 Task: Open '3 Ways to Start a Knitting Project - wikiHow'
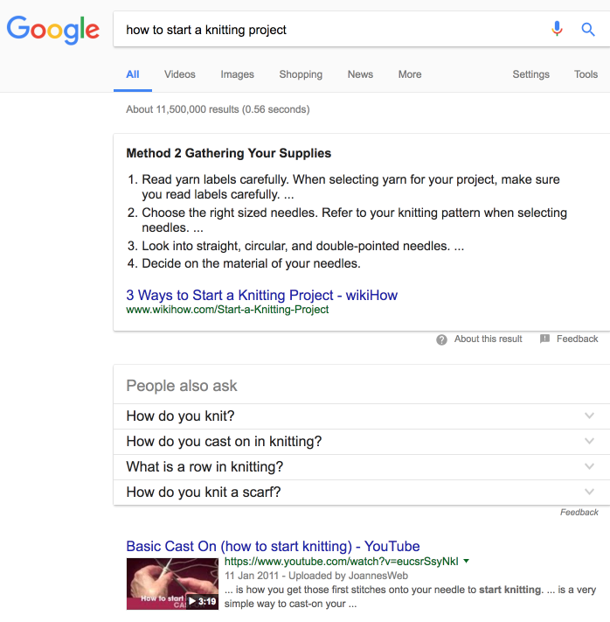tap(261, 295)
